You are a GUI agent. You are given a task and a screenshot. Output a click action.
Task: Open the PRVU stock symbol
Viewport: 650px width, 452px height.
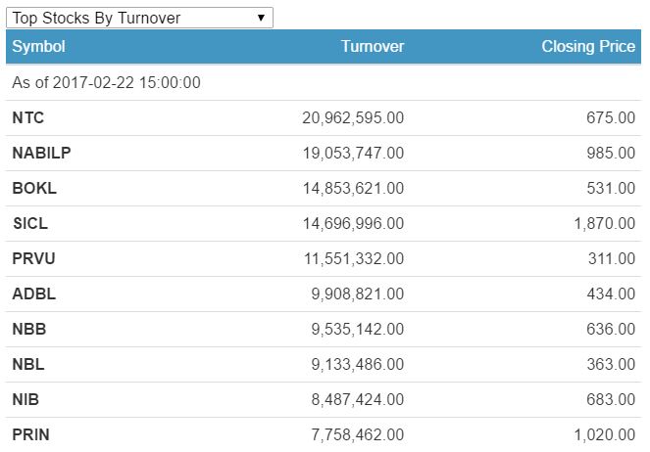[33, 259]
